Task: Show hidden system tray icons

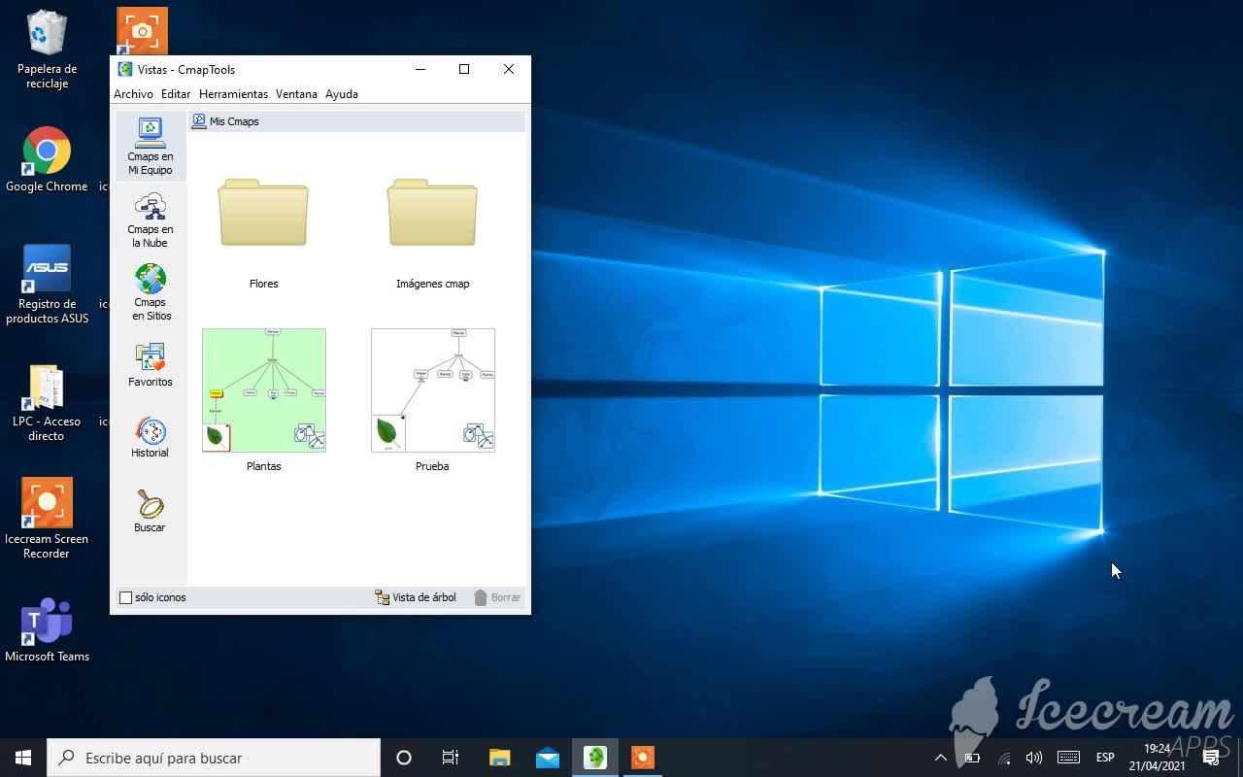Action: 940,758
